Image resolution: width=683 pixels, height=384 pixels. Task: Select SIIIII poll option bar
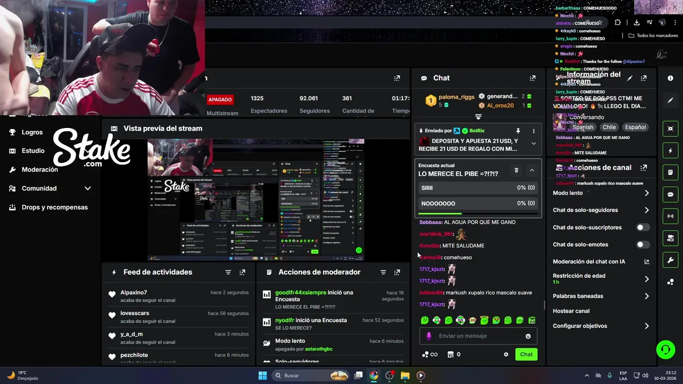[478, 188]
